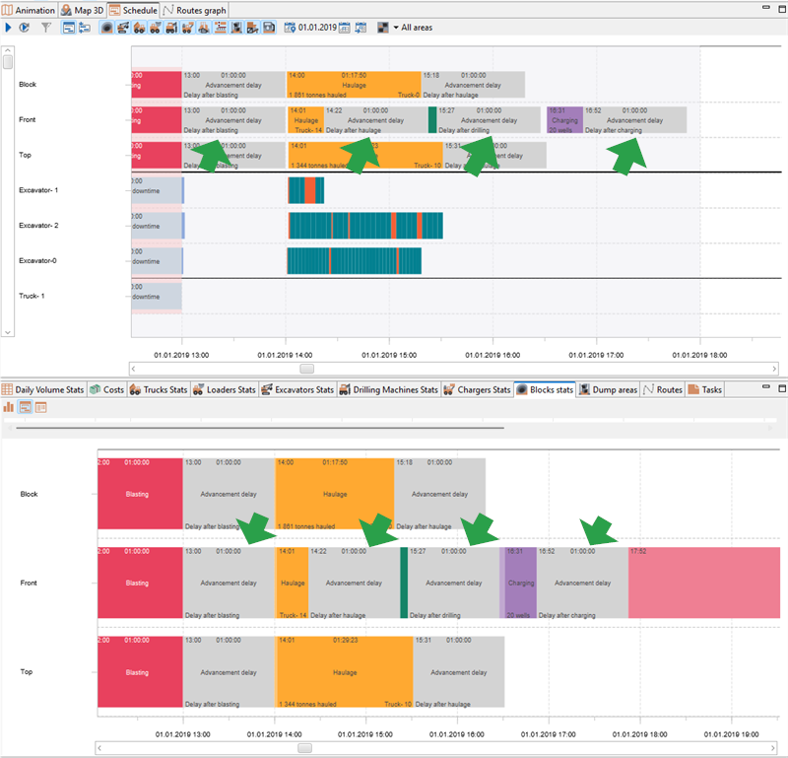Click the jump-to-date calendar icon
This screenshot has width=788, height=758.
(361, 28)
